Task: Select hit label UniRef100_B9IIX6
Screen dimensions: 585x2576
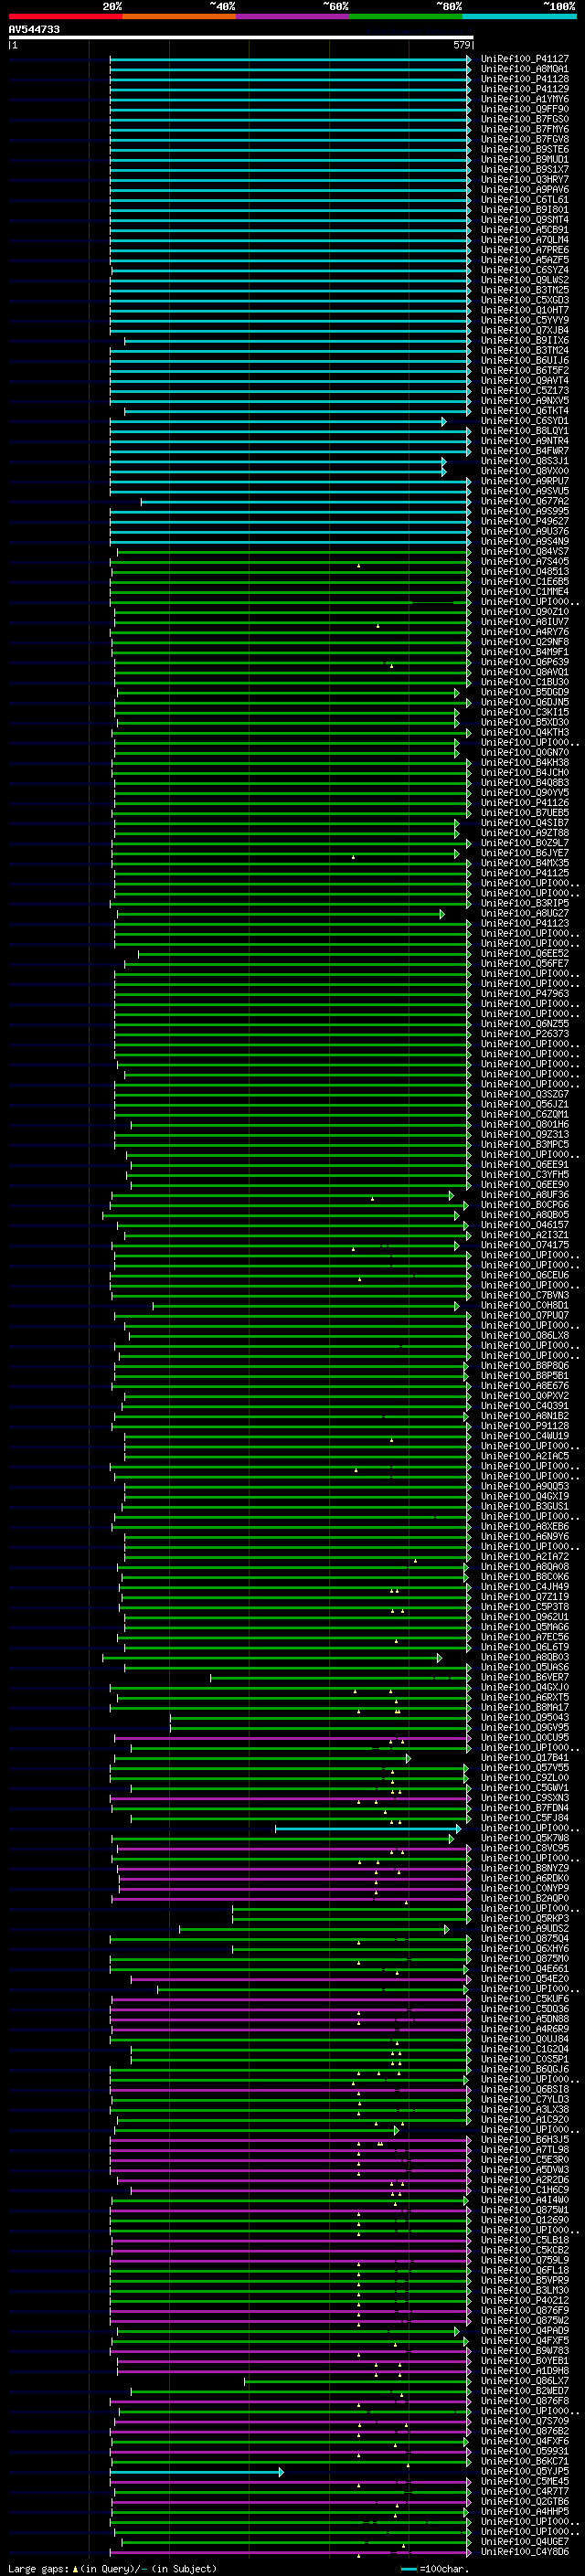Action: click(x=525, y=340)
